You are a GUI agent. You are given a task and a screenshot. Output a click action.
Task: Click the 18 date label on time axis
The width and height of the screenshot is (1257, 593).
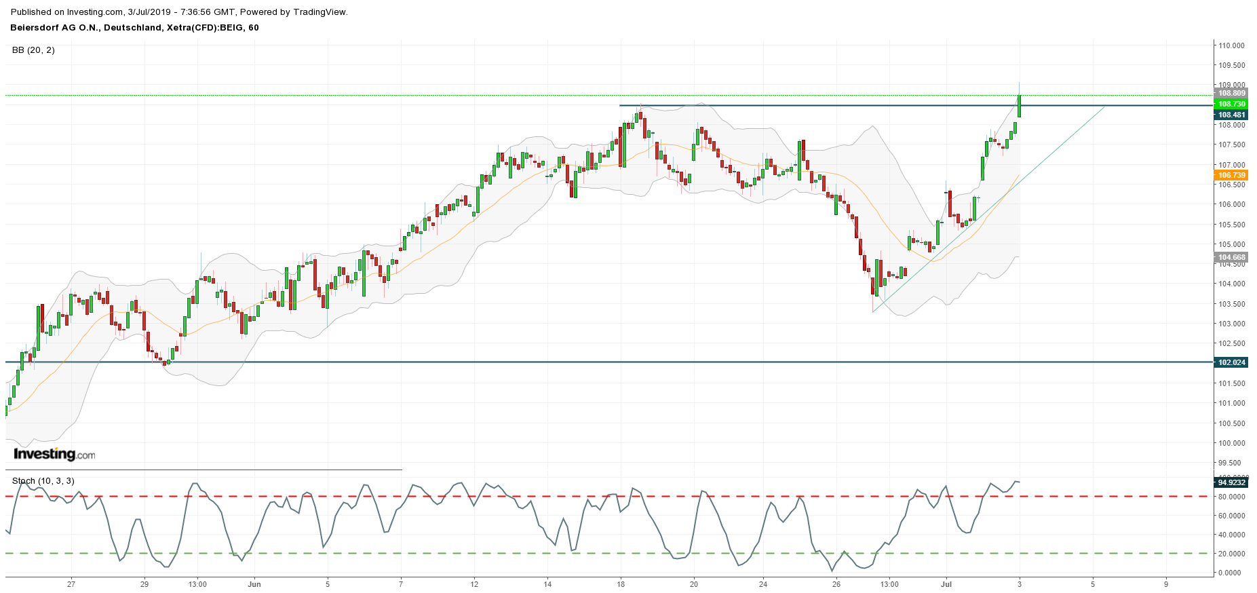click(621, 584)
